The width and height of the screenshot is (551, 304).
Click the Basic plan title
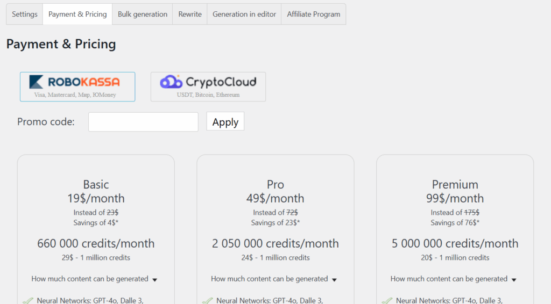tap(96, 185)
